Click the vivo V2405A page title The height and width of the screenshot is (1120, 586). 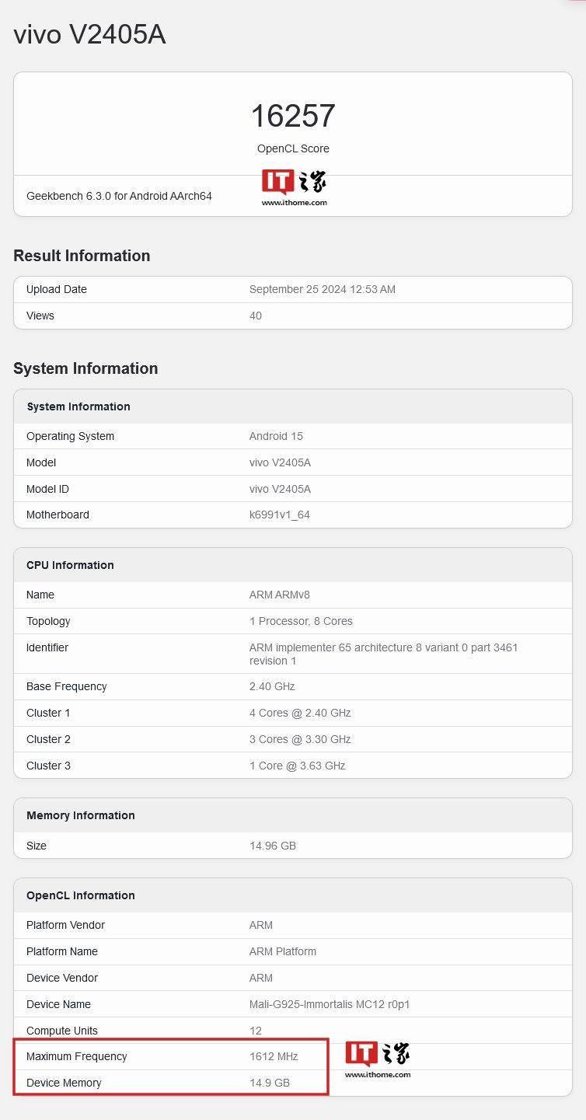tap(89, 35)
